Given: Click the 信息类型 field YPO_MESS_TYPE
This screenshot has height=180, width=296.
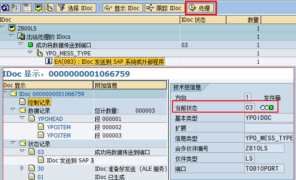Looking at the screenshot, I should 269,138.
